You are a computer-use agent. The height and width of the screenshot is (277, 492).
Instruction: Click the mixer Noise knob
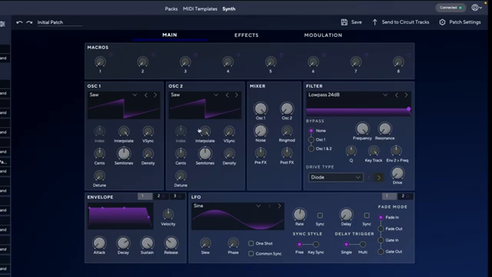point(261,131)
